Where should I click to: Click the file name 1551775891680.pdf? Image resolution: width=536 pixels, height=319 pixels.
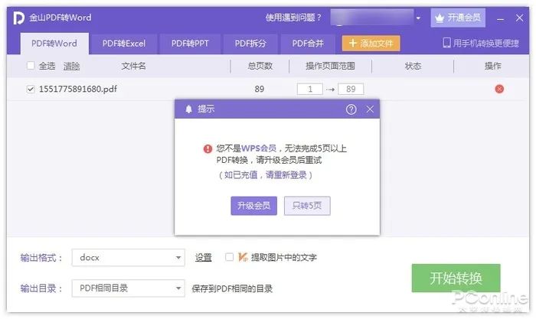point(78,90)
